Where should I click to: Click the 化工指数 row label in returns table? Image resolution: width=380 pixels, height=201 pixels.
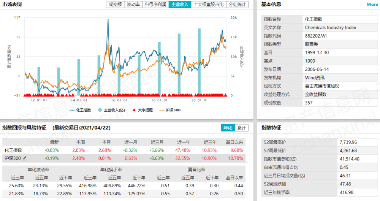(x=13, y=150)
